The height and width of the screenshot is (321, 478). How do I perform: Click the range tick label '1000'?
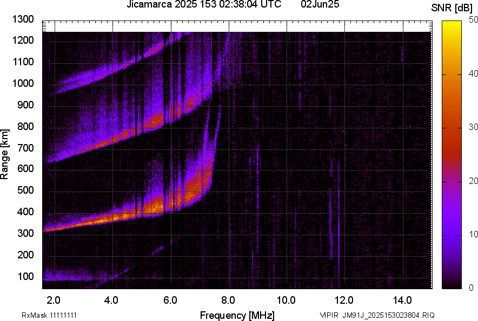pyautogui.click(x=23, y=83)
